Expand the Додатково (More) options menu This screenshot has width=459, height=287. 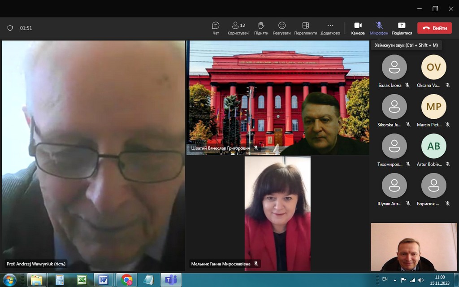(330, 28)
